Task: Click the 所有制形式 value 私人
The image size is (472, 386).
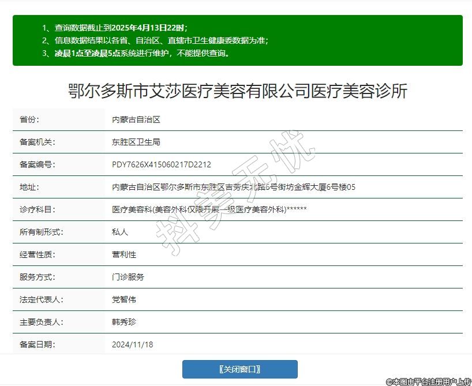Action: point(120,232)
